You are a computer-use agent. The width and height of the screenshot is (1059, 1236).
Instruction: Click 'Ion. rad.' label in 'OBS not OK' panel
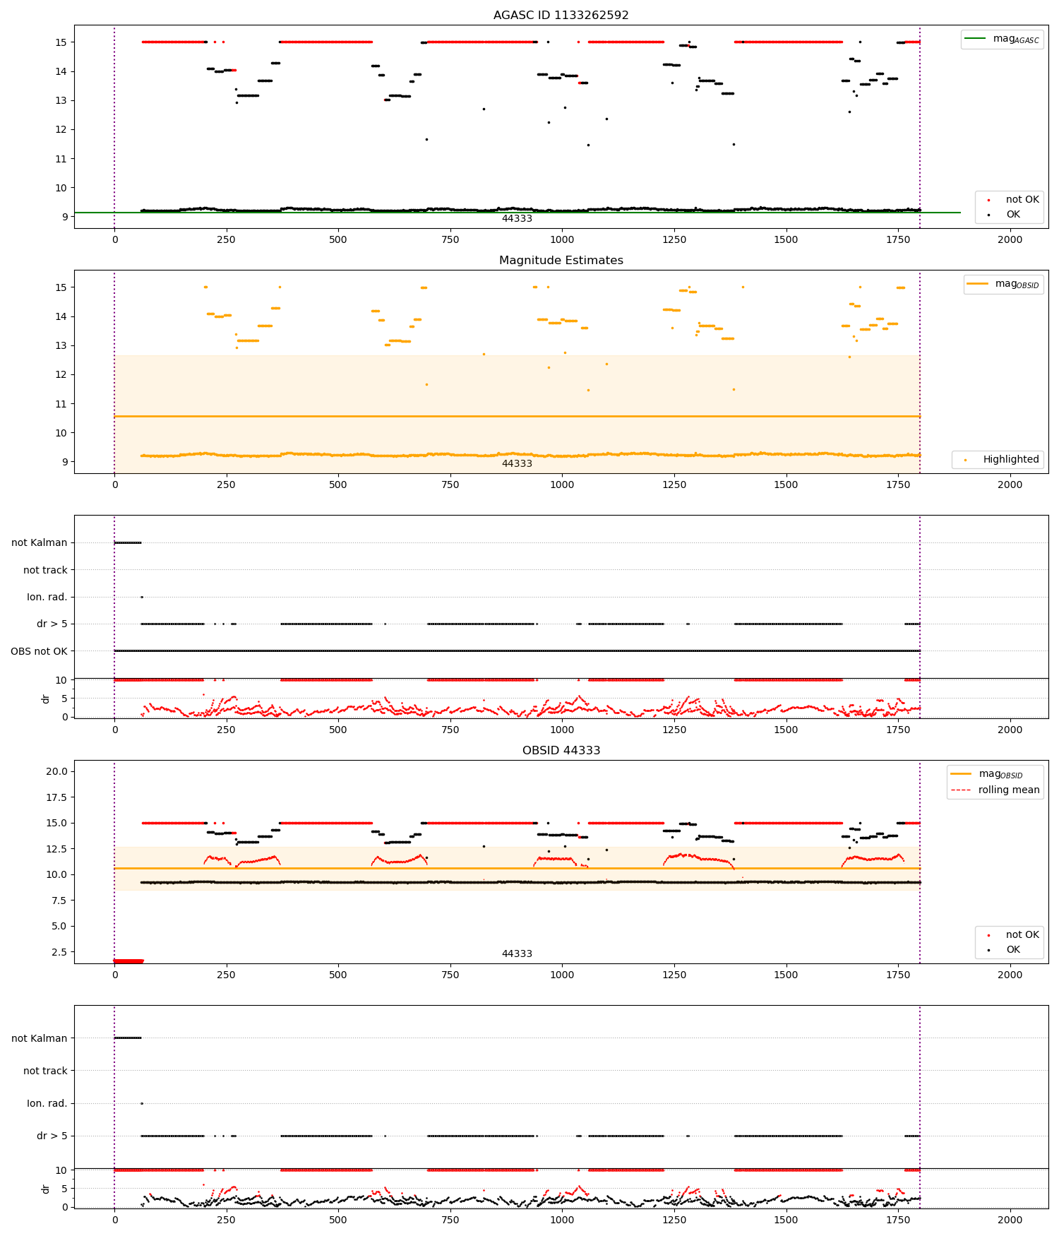[47, 597]
